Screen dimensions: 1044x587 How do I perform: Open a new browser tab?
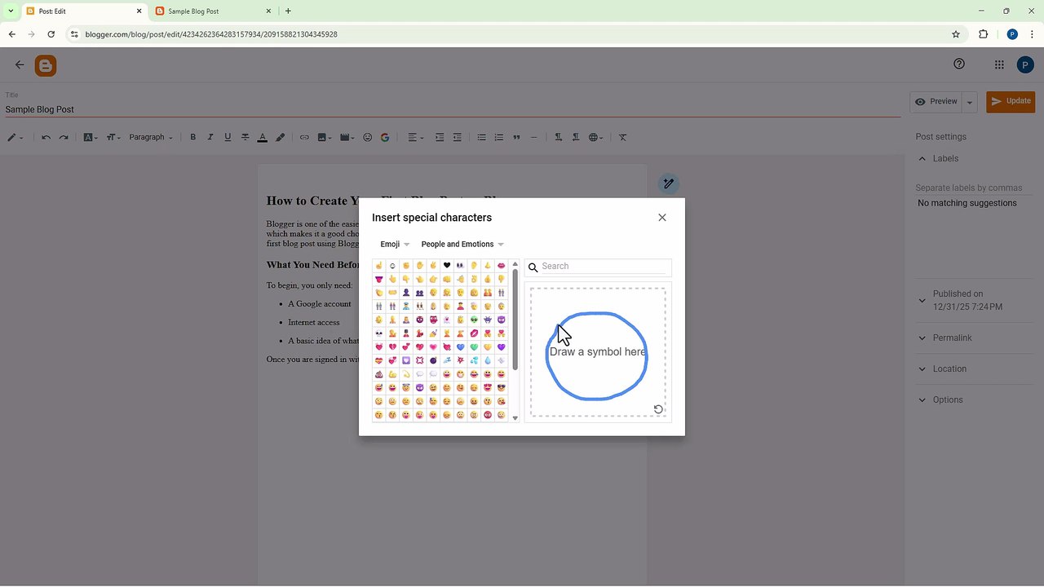coord(288,11)
